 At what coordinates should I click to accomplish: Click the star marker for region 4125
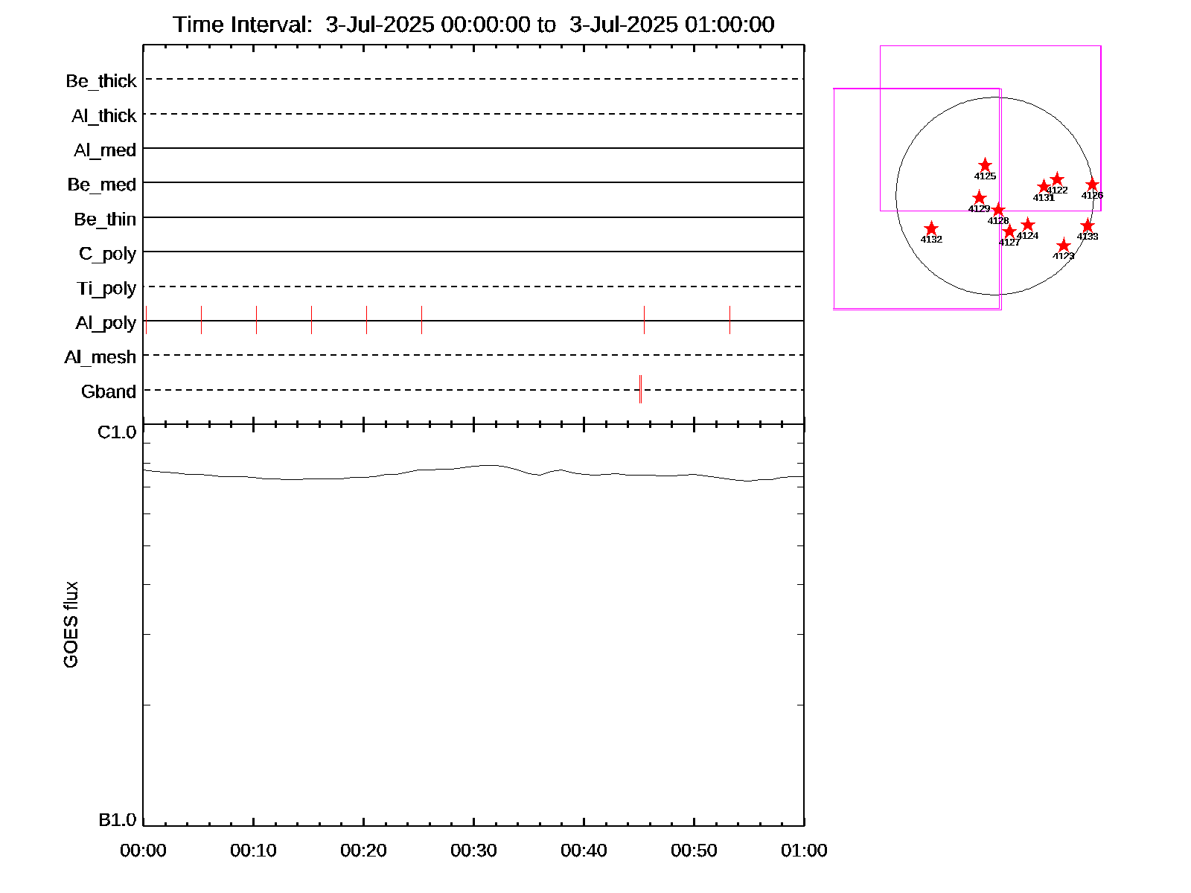coord(985,165)
